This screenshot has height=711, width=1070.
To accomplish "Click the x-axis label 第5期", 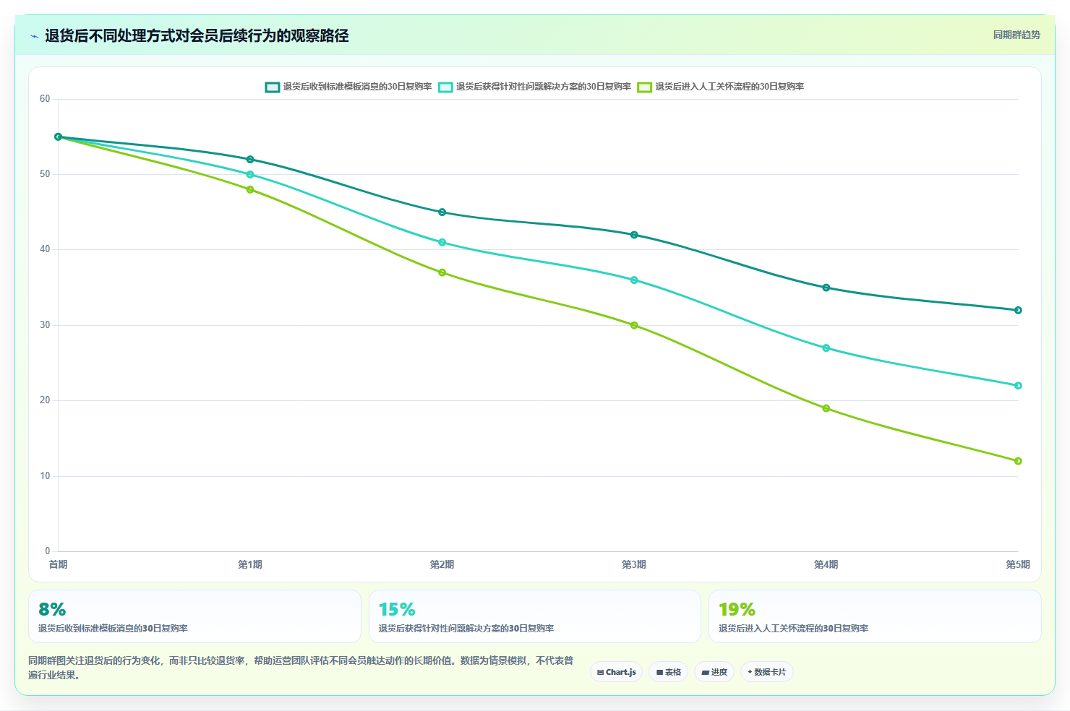I will coord(1018,564).
